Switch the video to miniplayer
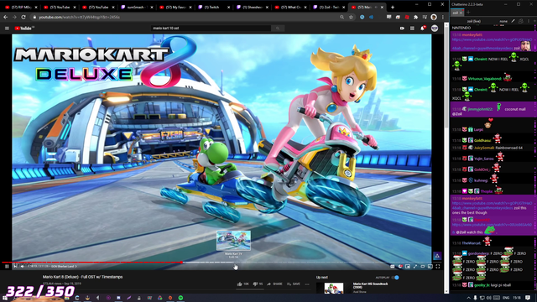The width and height of the screenshot is (537, 302). click(408, 267)
